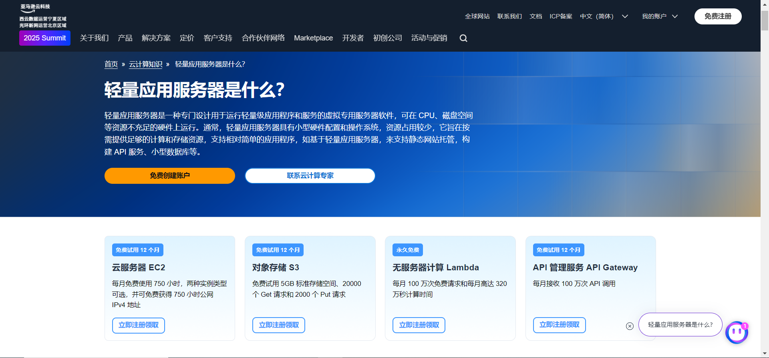This screenshot has width=769, height=358.
Task: Open the 文档 top link
Action: pyautogui.click(x=535, y=16)
